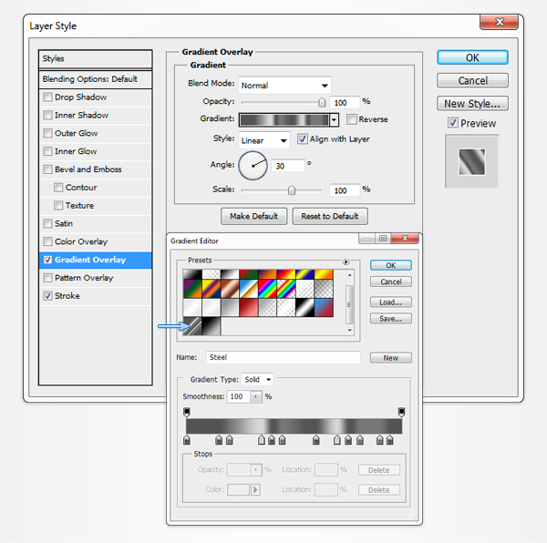Choose the Transparent Stripes gradient preset
This screenshot has width=547, height=543.
click(x=304, y=289)
